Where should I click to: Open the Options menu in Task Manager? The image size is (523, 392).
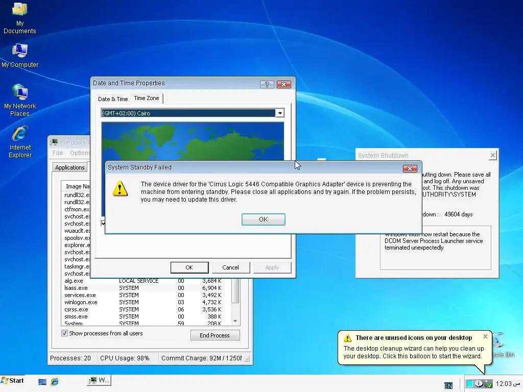pos(79,153)
